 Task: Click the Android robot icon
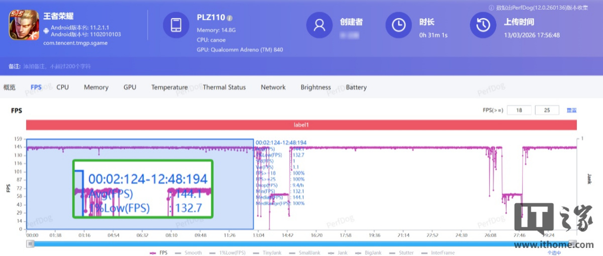[46, 31]
